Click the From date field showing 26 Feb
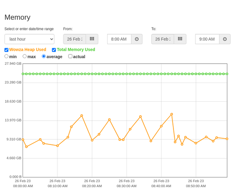 75,39
